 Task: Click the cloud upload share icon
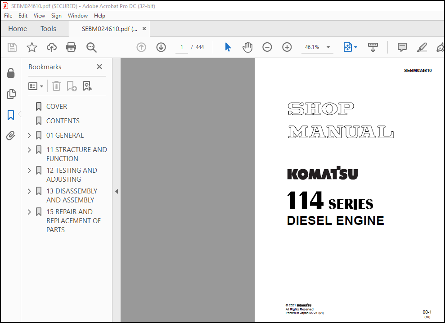pyautogui.click(x=52, y=47)
